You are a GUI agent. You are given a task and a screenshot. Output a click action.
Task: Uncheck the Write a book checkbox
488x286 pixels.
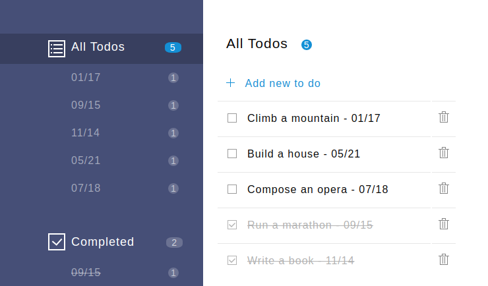232,260
